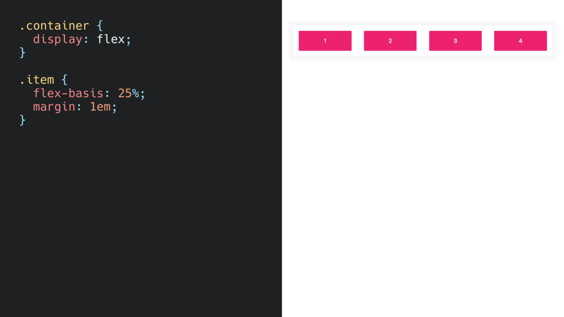This screenshot has height=317, width=564.
Task: Click the semicolon after flex
Action: 128,40
